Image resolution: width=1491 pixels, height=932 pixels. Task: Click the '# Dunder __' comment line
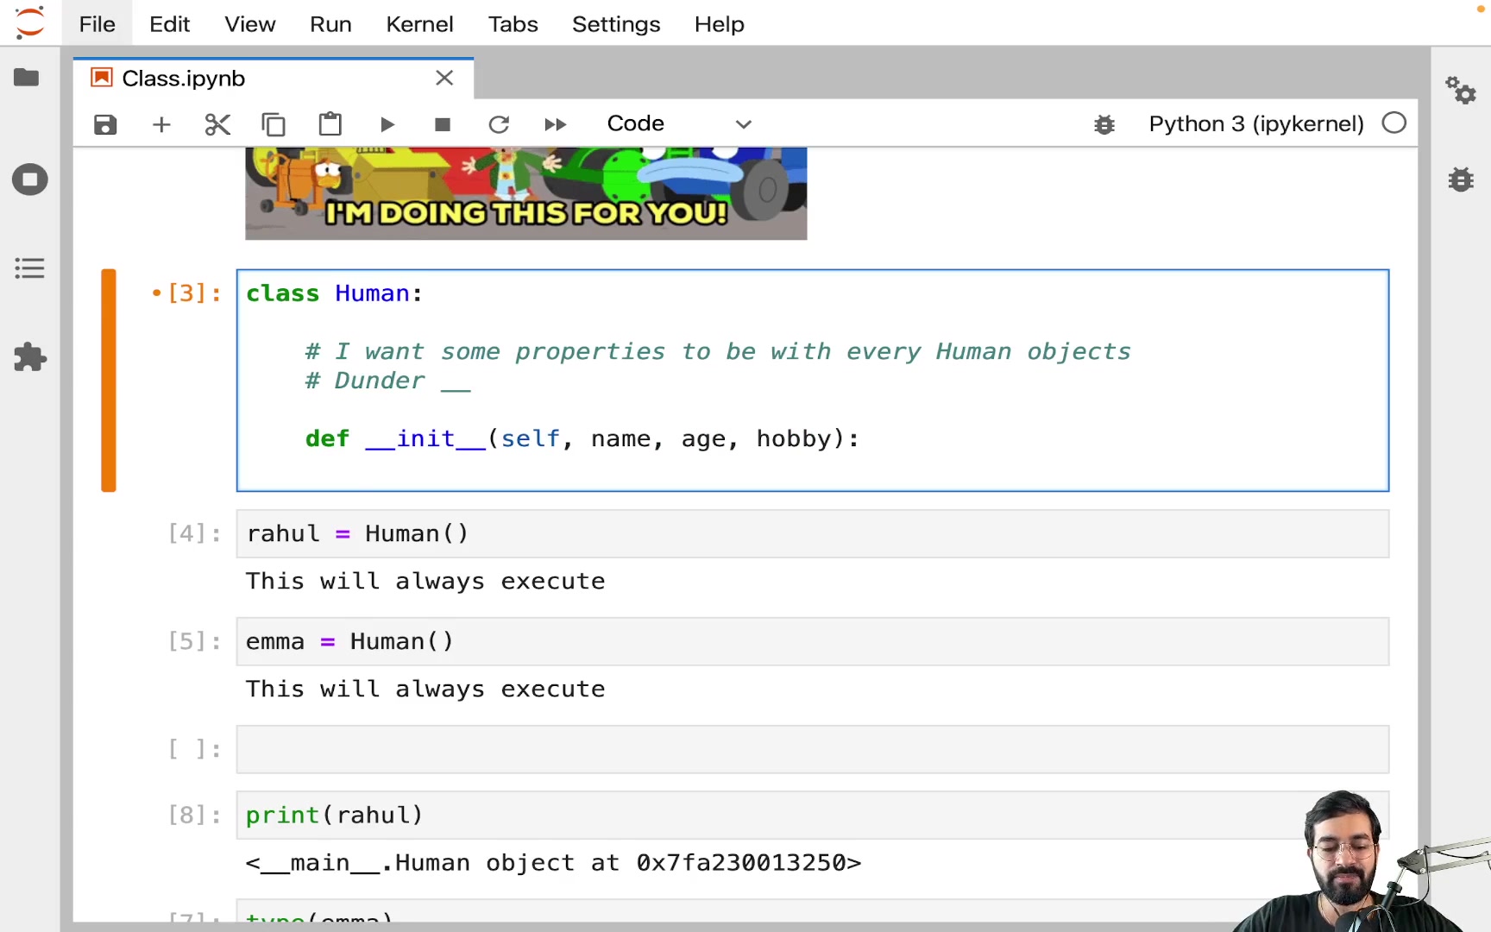click(388, 381)
